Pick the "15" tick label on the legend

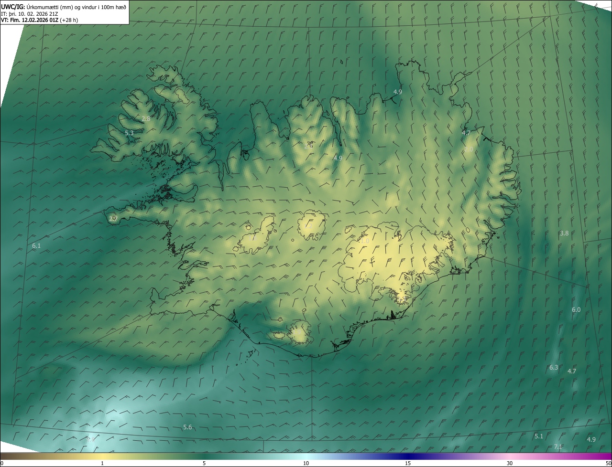(x=408, y=463)
